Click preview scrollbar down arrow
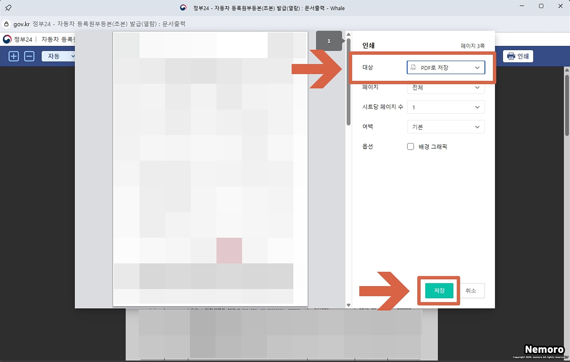The width and height of the screenshot is (570, 362). (x=348, y=305)
